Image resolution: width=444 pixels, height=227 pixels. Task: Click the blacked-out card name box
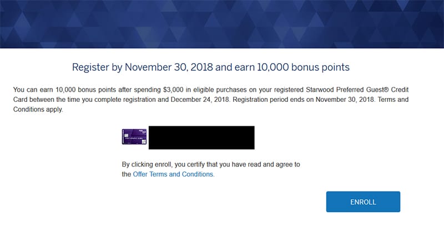pos(201,137)
